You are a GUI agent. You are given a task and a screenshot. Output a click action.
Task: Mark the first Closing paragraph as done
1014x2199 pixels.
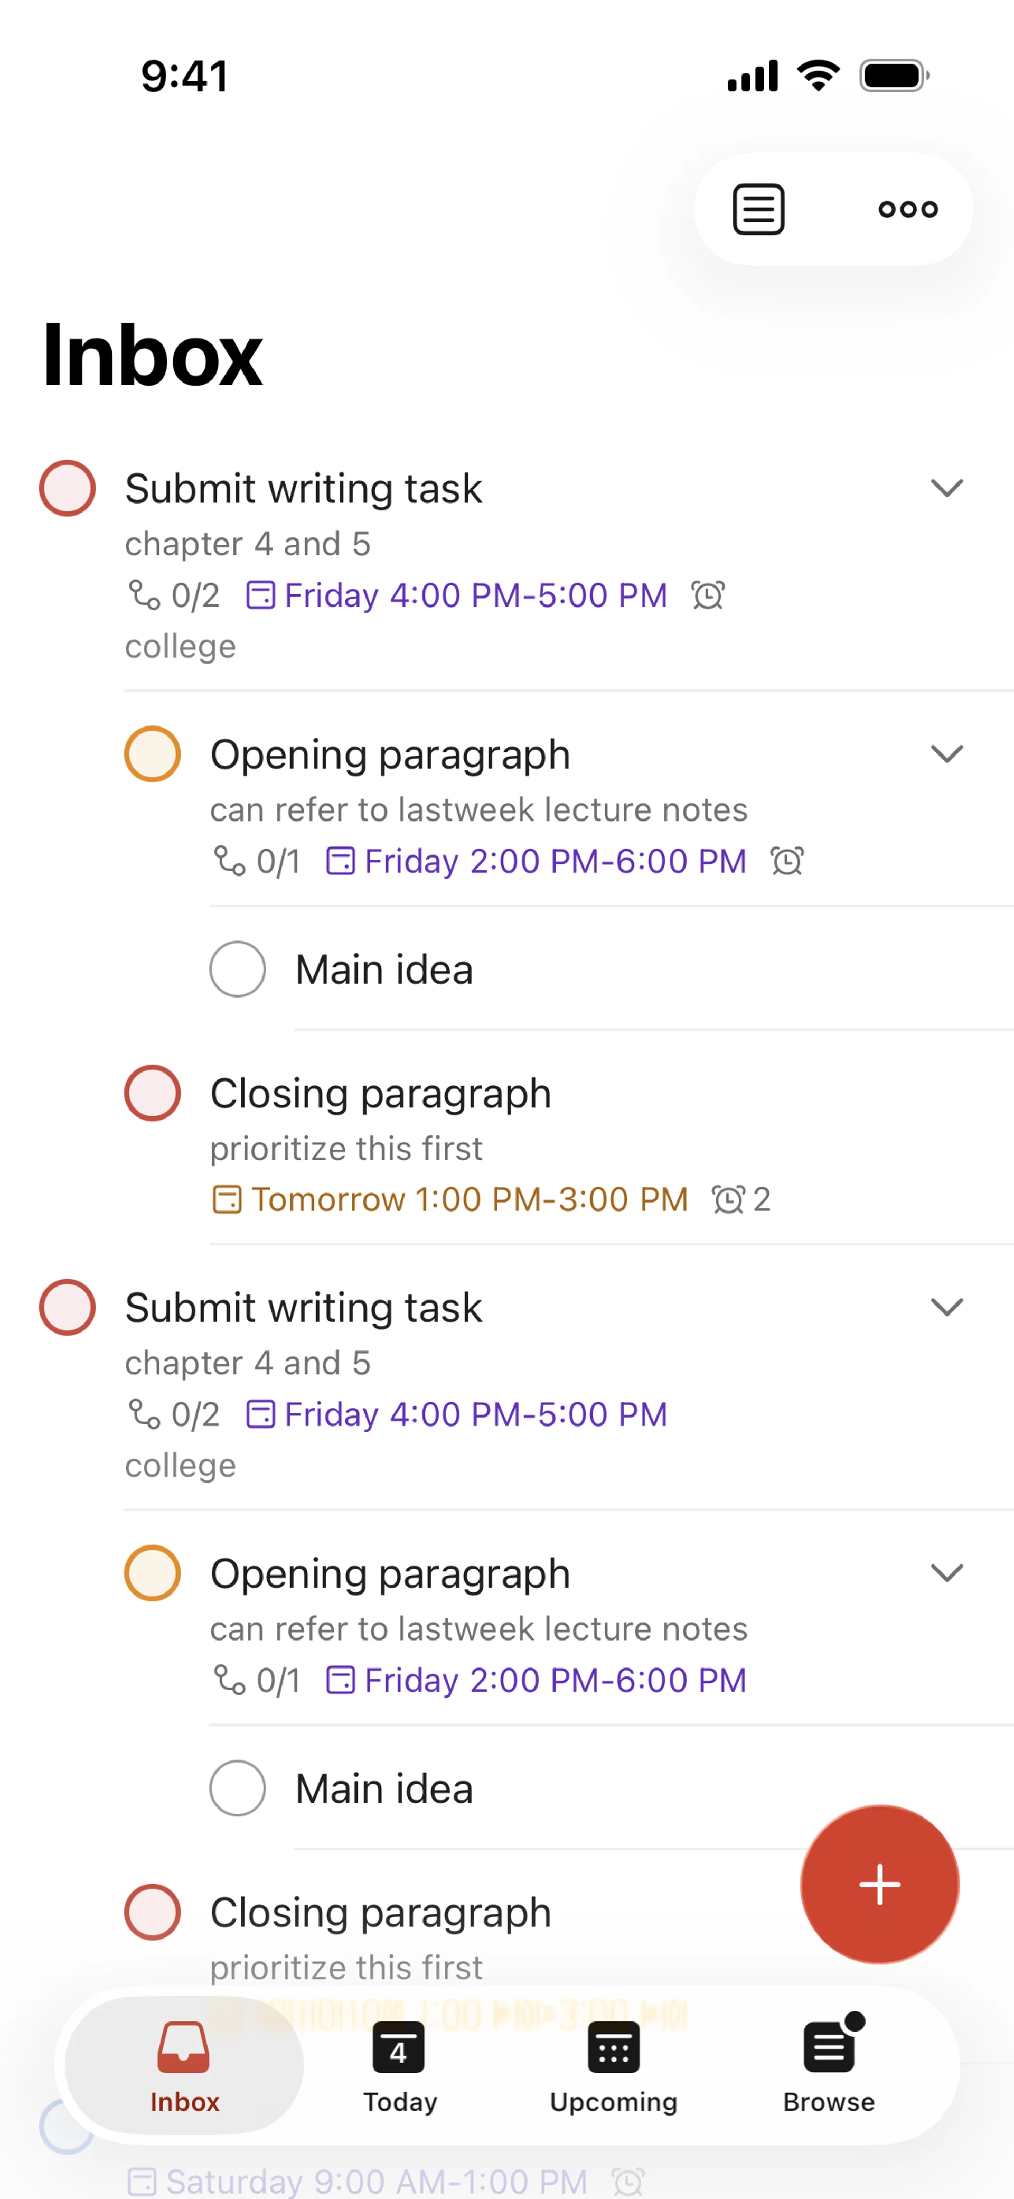153,1093
